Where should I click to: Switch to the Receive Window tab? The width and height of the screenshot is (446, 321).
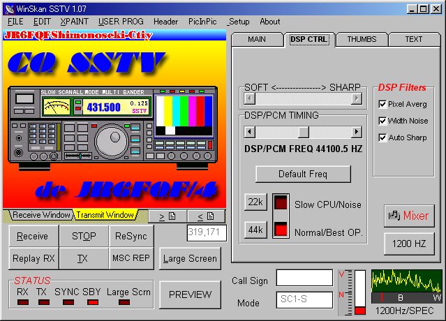41,215
